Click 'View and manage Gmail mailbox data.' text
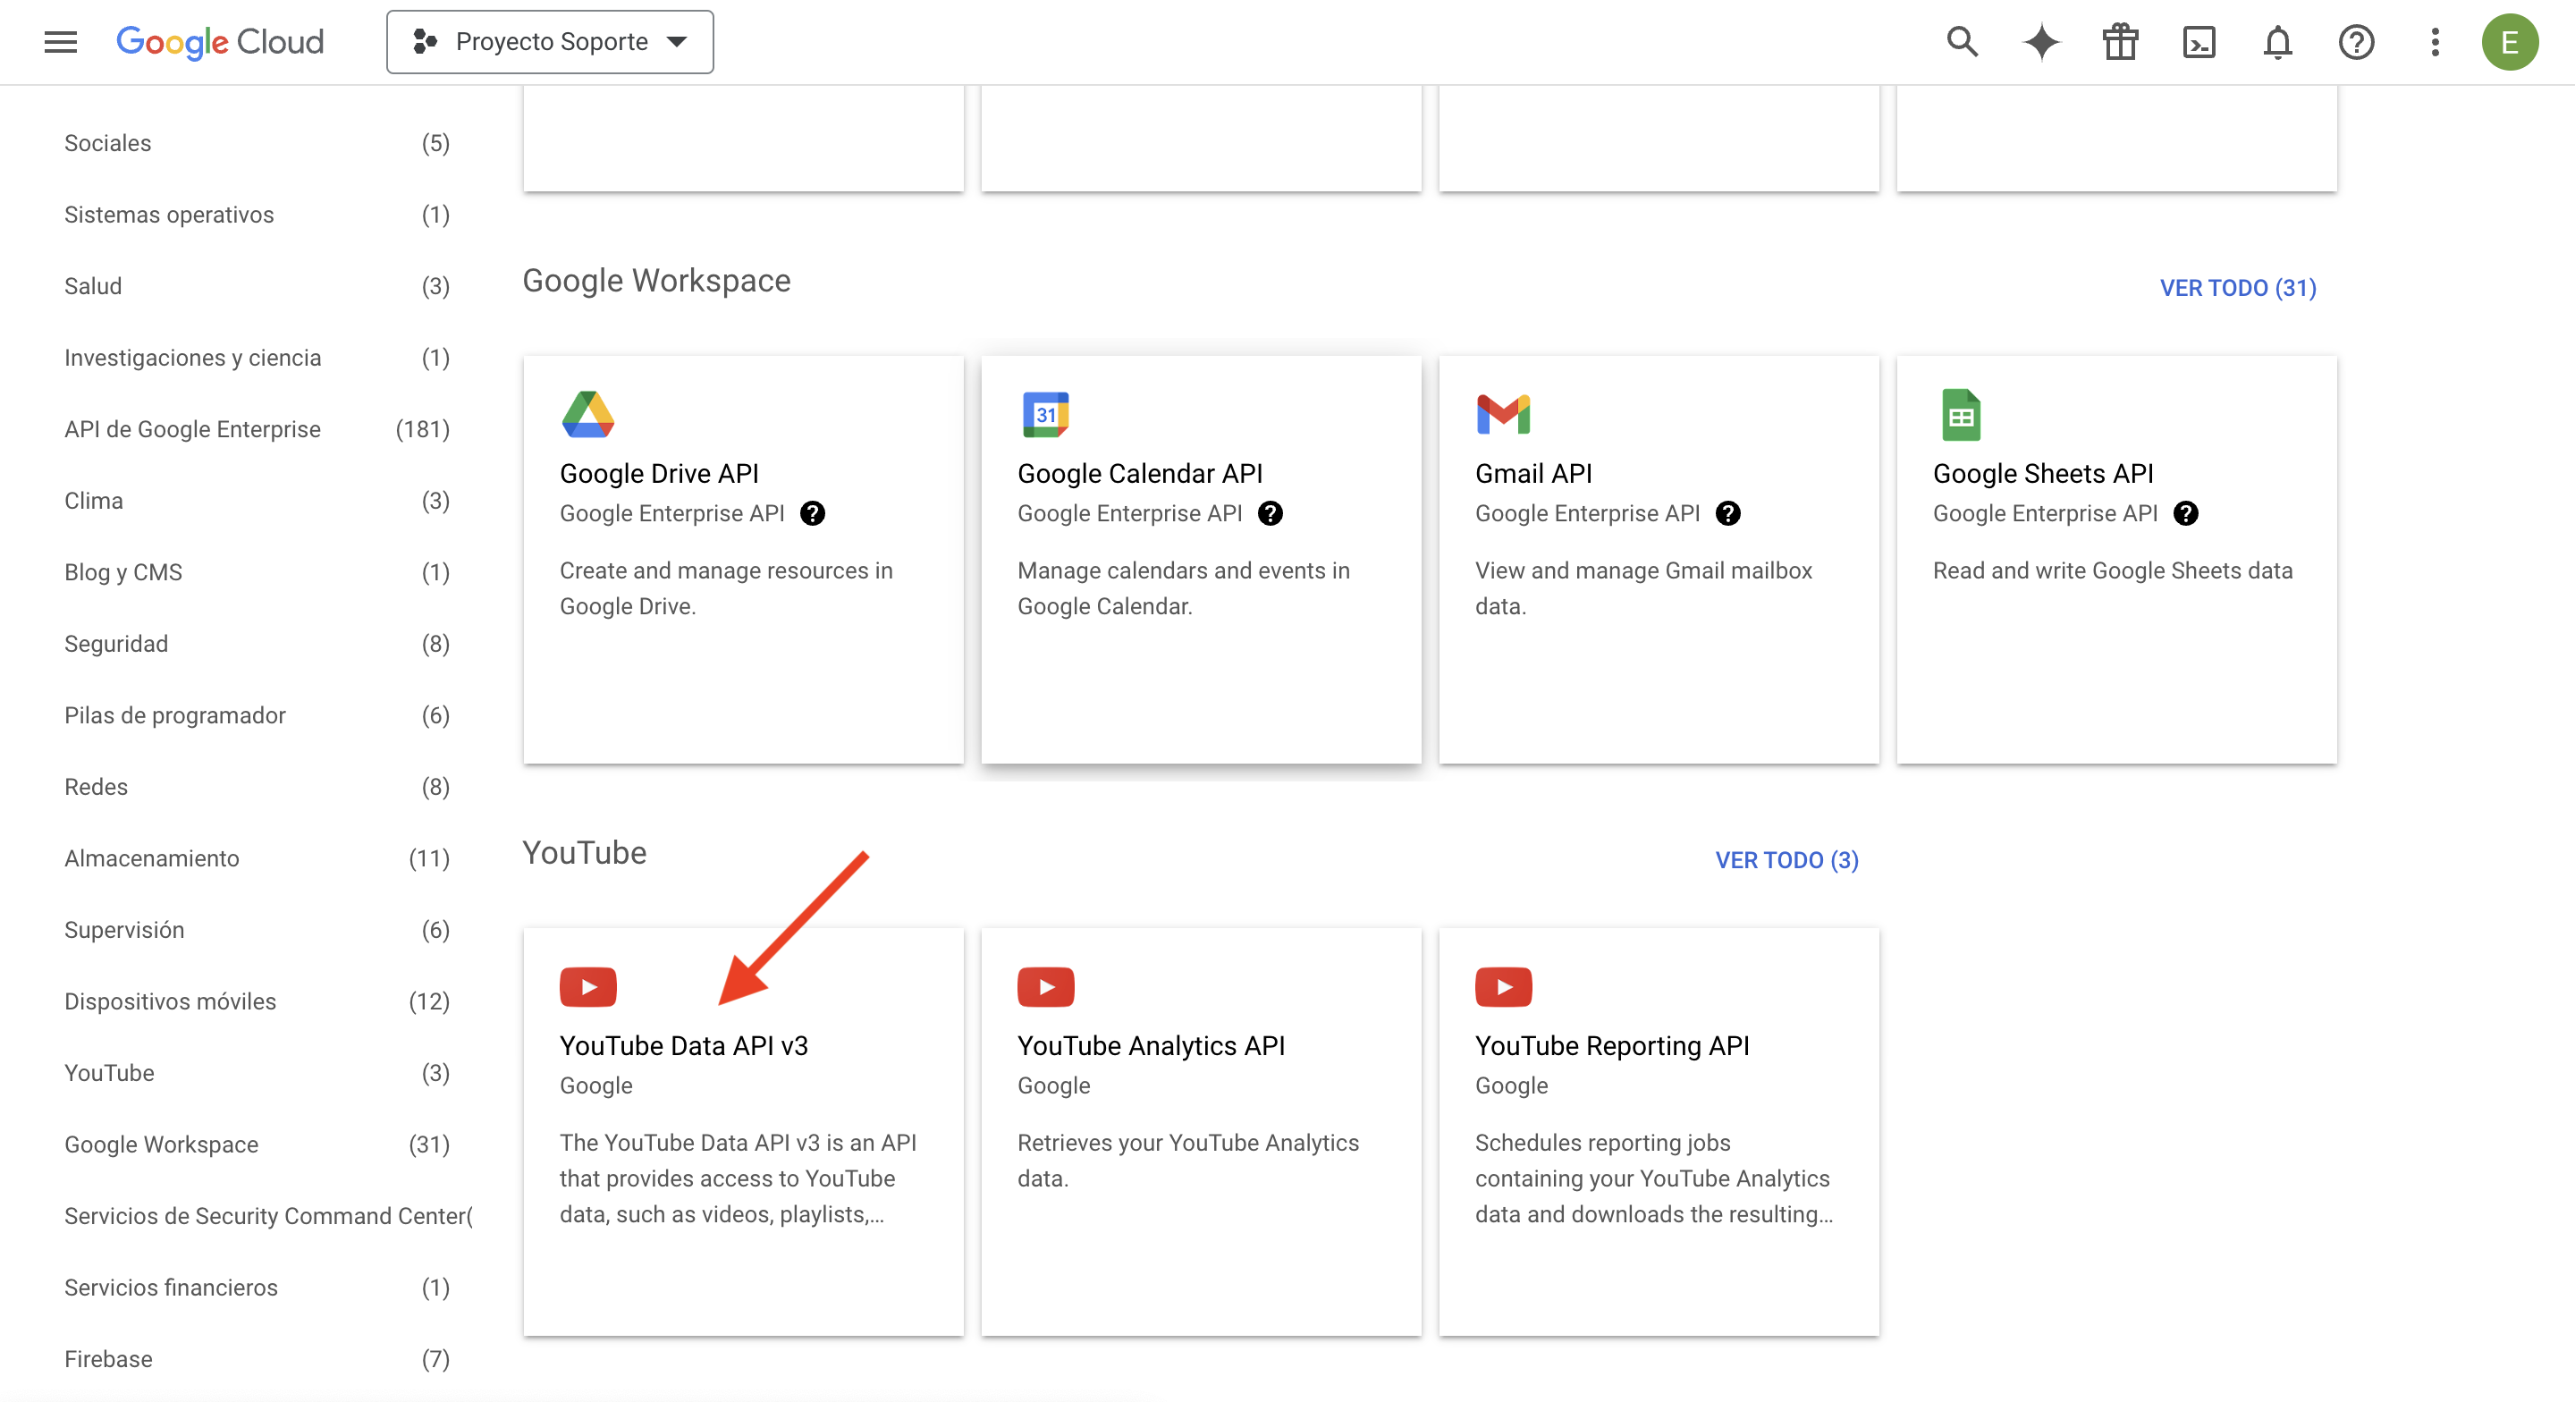 [x=1643, y=588]
